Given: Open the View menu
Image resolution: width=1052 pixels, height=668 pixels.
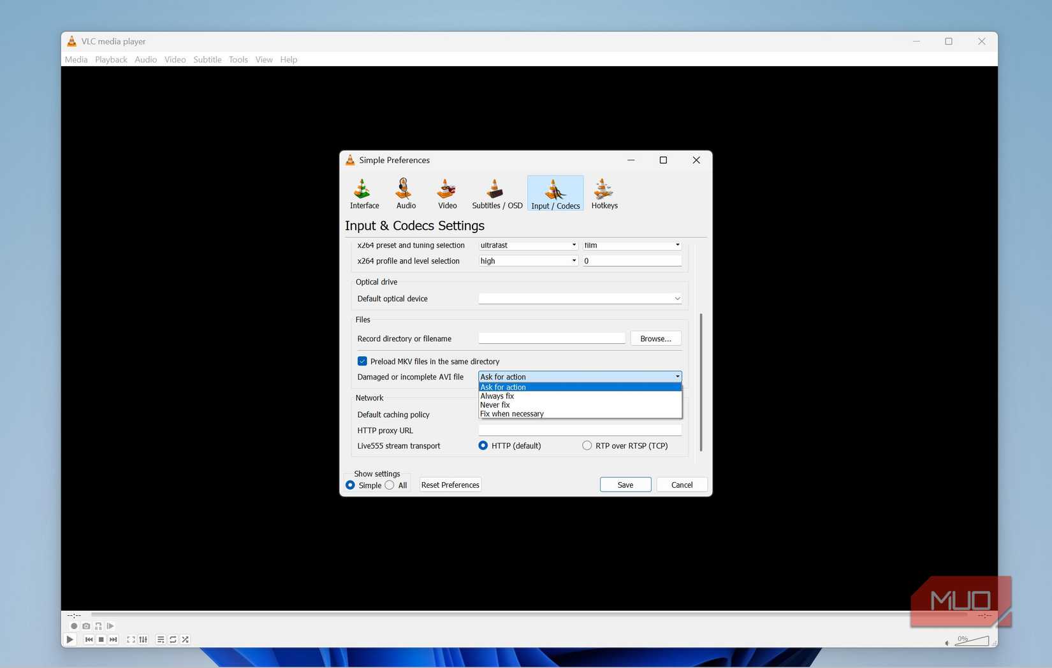Looking at the screenshot, I should pos(263,59).
